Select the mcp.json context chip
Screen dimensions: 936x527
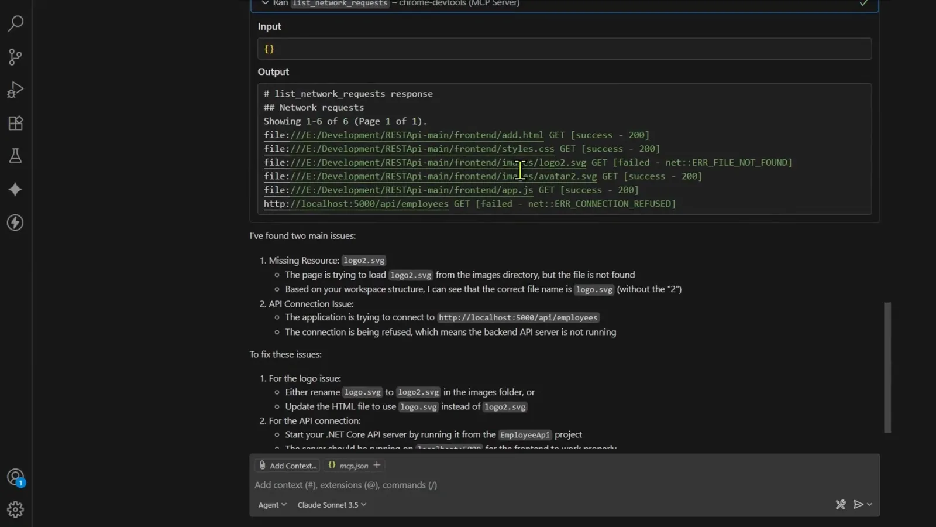click(x=348, y=466)
